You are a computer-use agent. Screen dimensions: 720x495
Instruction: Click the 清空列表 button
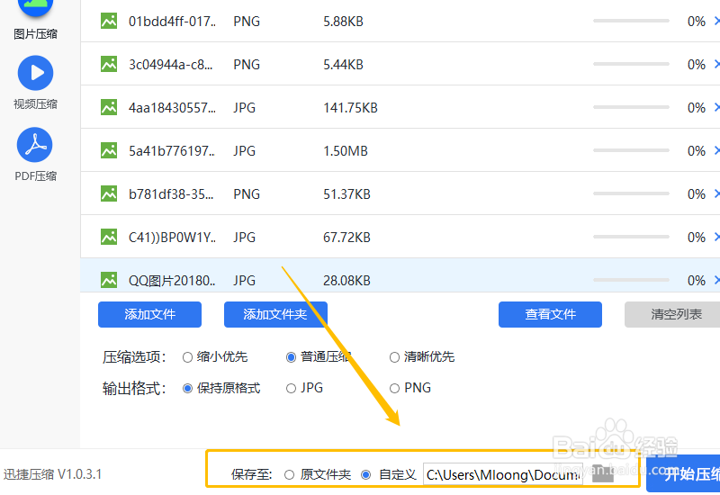(x=672, y=314)
